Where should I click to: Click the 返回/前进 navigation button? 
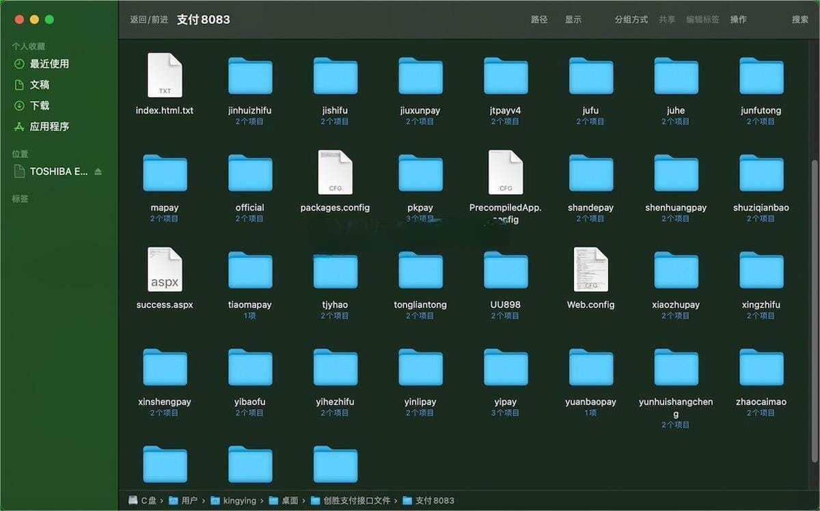149,20
